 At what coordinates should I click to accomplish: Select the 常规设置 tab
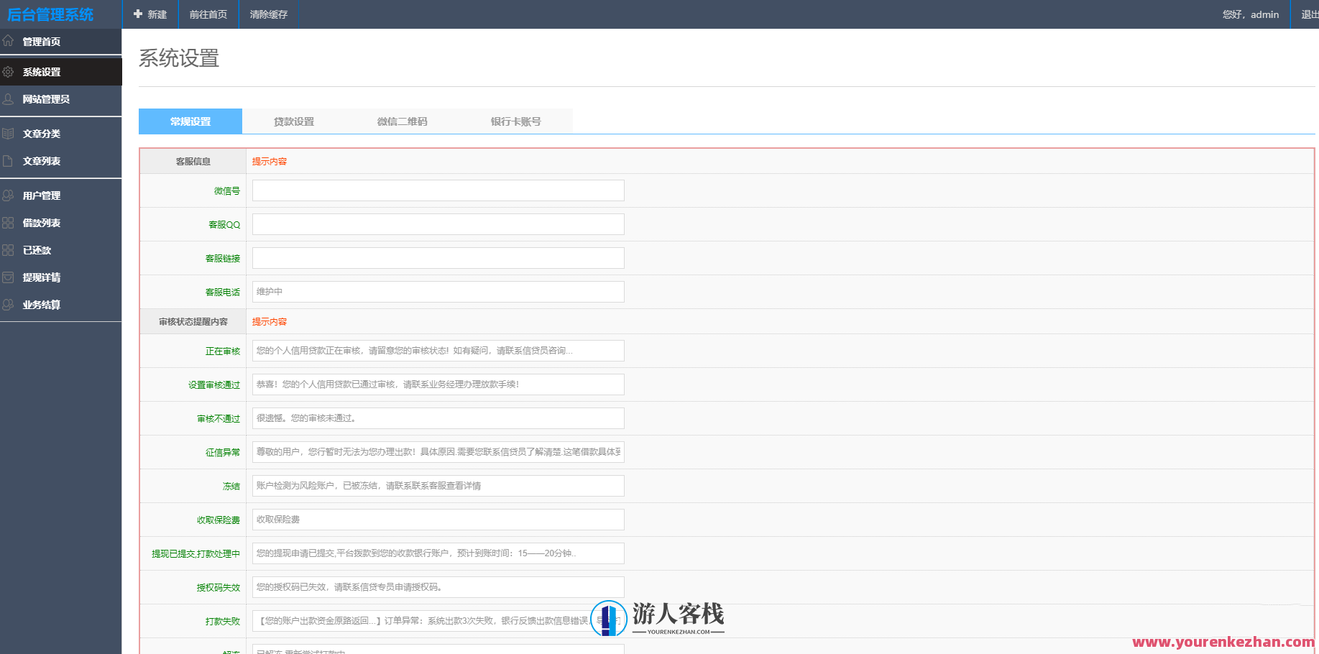pyautogui.click(x=190, y=121)
